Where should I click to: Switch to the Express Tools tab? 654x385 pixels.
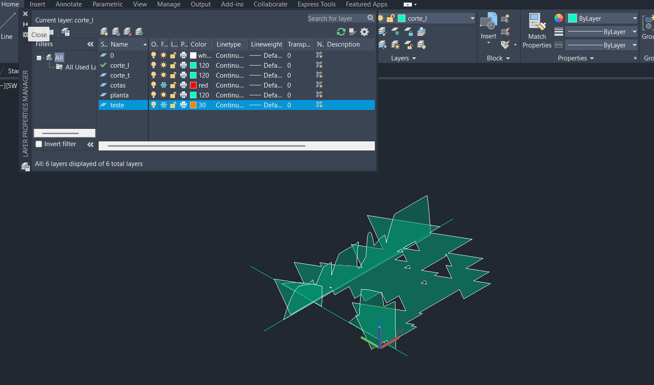(316, 4)
